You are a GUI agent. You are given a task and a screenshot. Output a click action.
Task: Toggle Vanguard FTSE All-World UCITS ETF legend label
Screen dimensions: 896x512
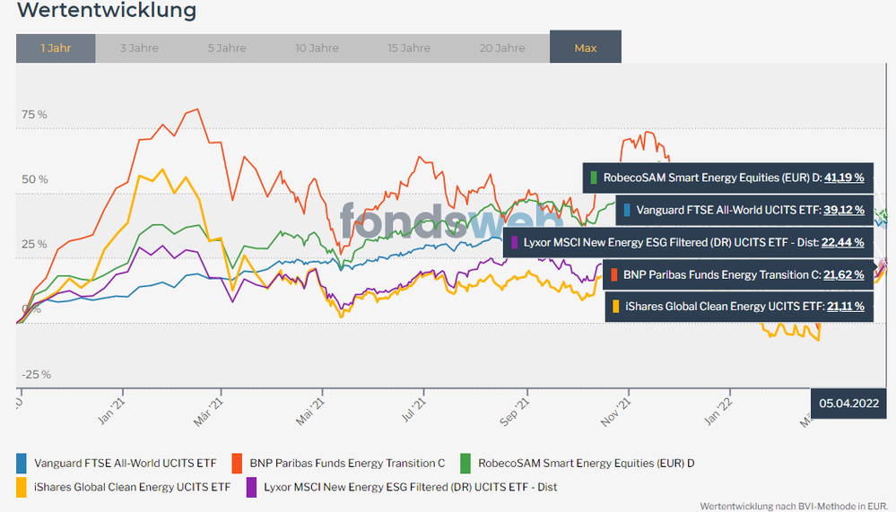pos(126,463)
